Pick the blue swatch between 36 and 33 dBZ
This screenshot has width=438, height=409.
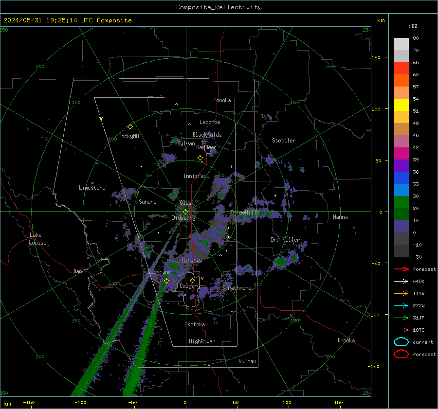[x=401, y=178]
